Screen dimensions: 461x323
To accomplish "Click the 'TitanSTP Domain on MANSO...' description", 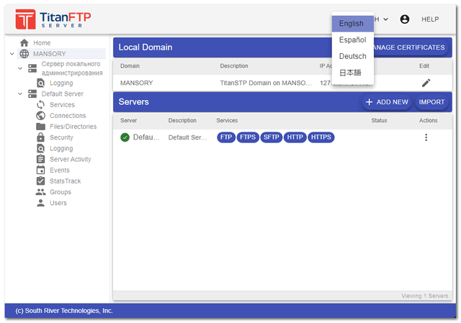I will coord(266,83).
